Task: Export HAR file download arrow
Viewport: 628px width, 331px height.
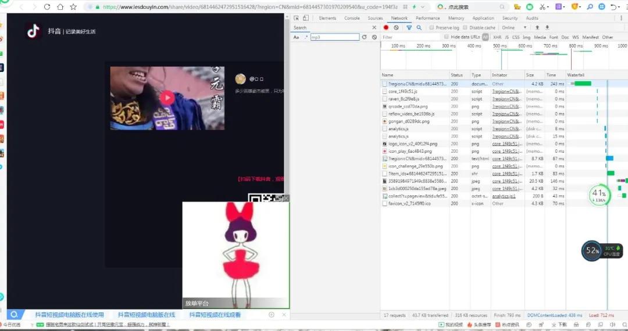Action: 547,28
